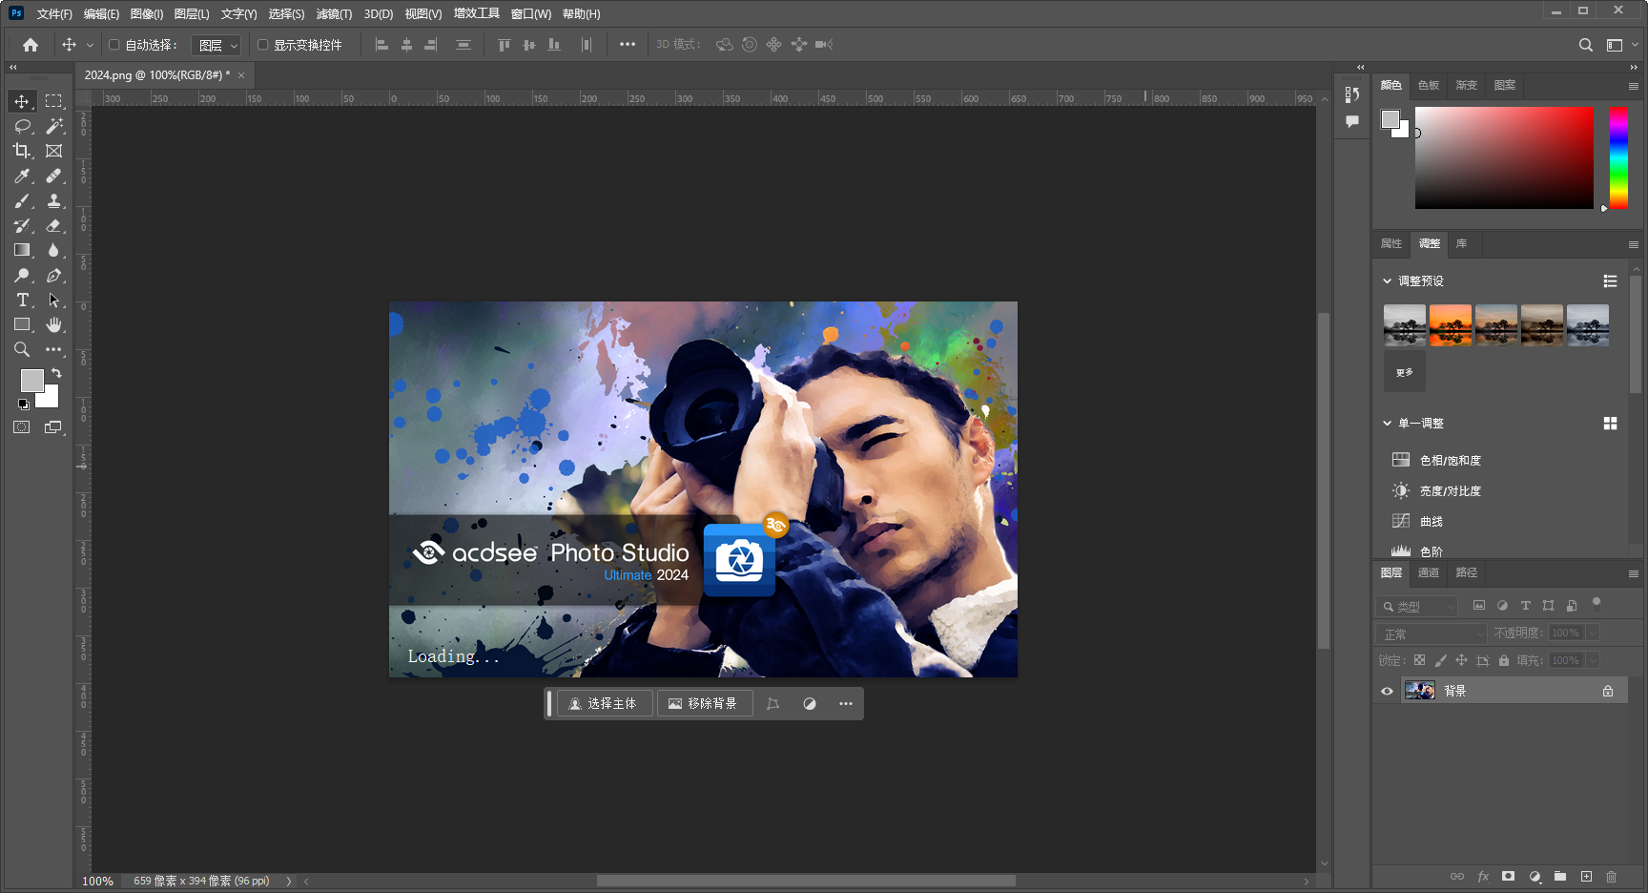
Task: Select the Rectangular Marquee tool
Action: pyautogui.click(x=53, y=101)
